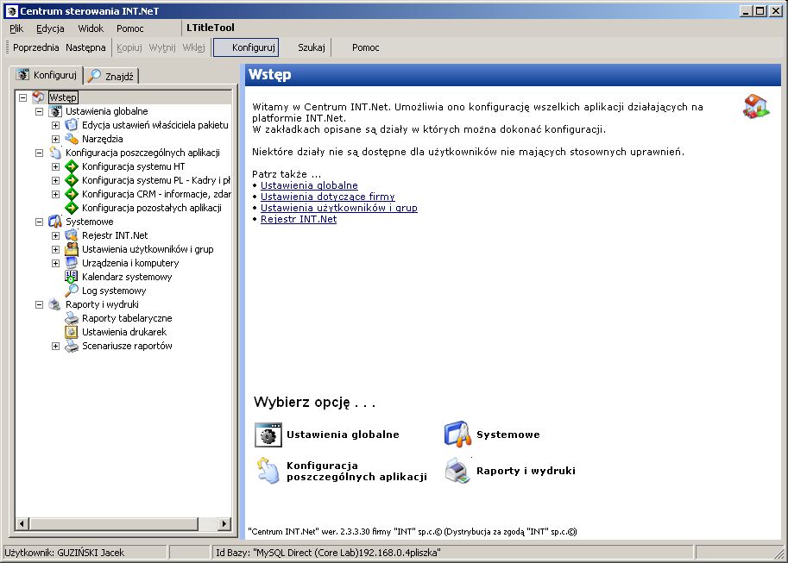Select Raporty tabelaryczne tree item

click(127, 318)
